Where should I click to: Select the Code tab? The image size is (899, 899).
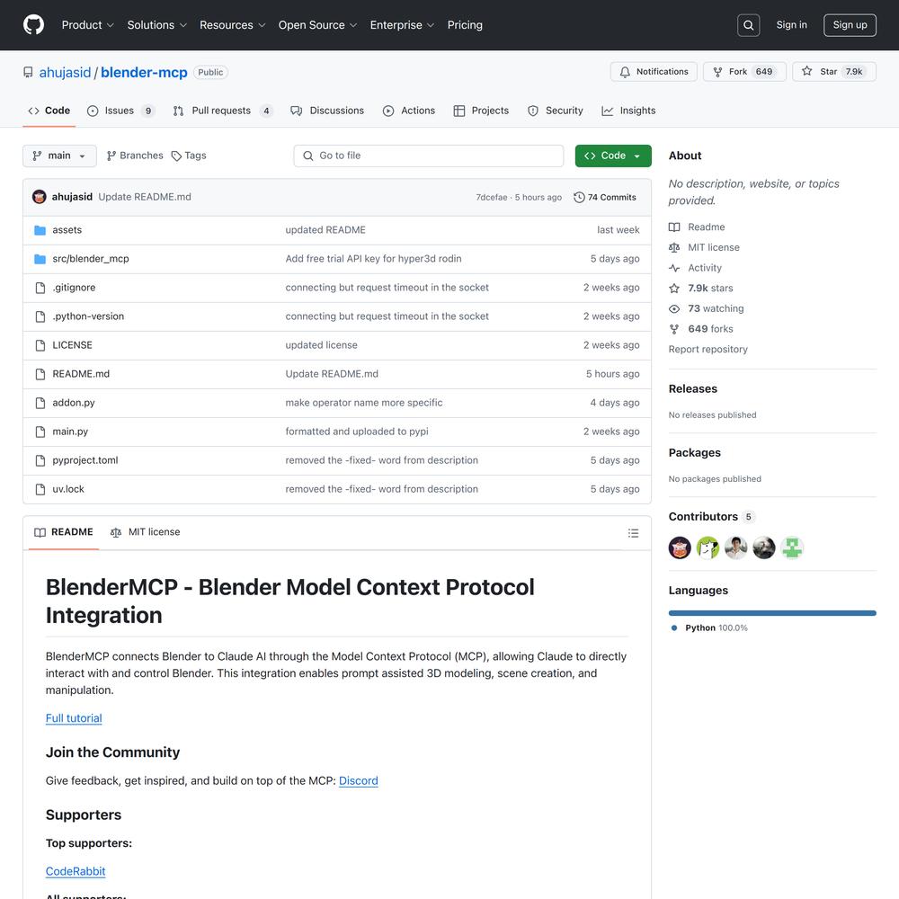[49, 111]
